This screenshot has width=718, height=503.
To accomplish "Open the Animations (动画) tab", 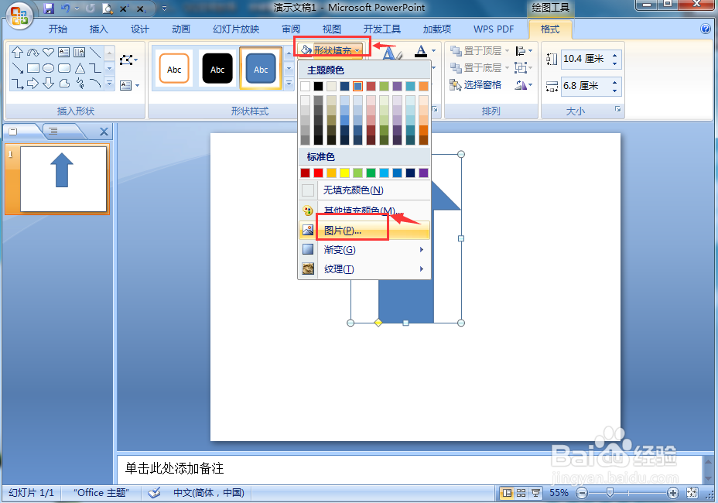I will (x=181, y=29).
